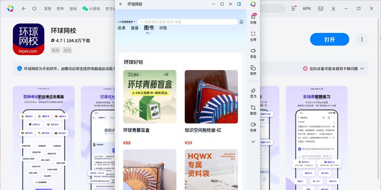Click the 知识空间抱枕被-红 product title
The image size is (381, 190).
coord(203,130)
